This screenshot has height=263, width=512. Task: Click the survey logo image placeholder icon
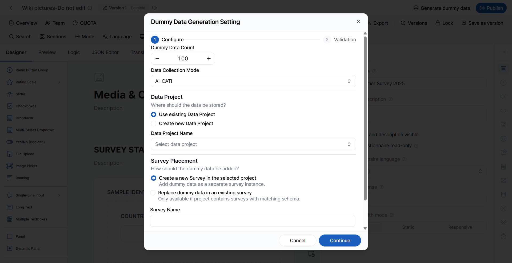pos(99,77)
